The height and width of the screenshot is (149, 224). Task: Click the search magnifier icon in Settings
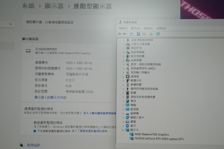pyautogui.click(x=11, y=24)
